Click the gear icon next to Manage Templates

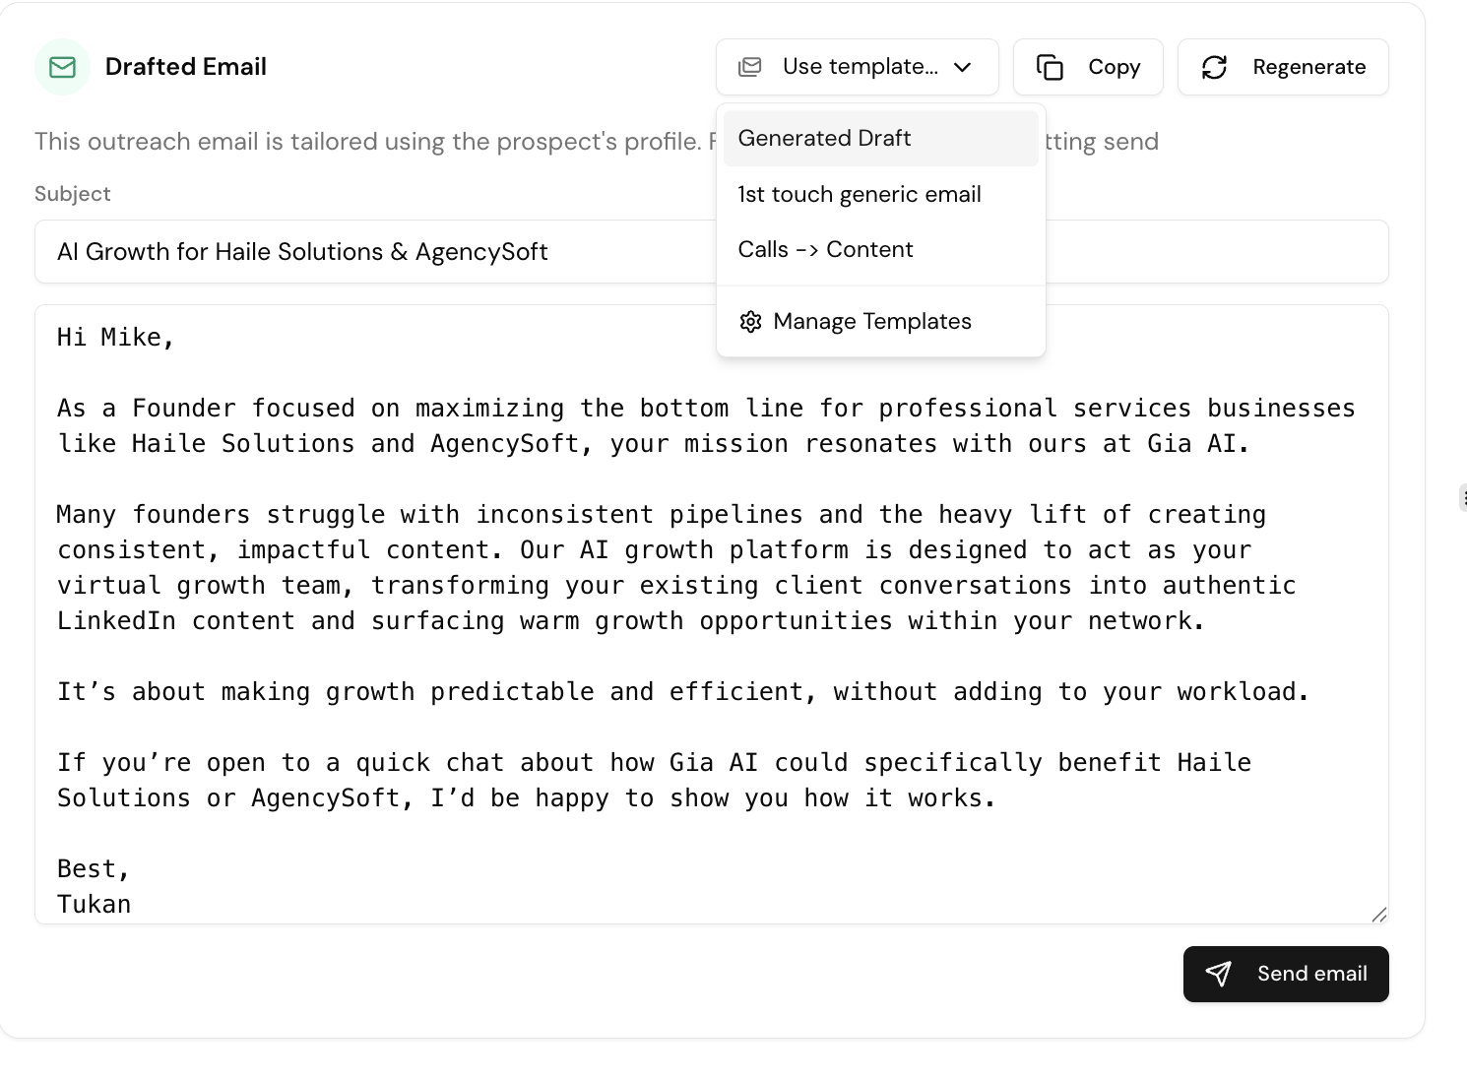[750, 321]
